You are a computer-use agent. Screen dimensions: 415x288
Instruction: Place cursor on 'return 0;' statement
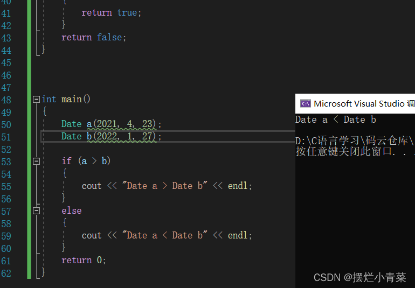point(84,260)
